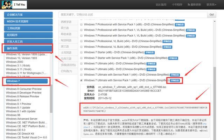Check Windows 7 Ultimate (x86) box
224x140 pixels.
[81, 69]
